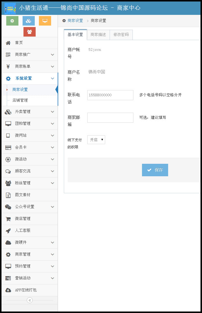The image size is (202, 313).
Task: Click the chat bubbles icon for 顾客交流
Action: tap(8, 171)
